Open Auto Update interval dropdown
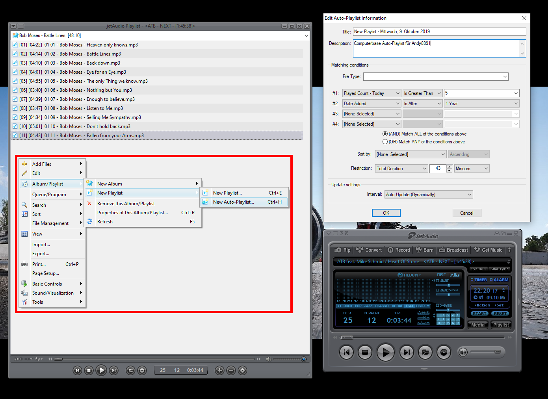 pyautogui.click(x=429, y=195)
